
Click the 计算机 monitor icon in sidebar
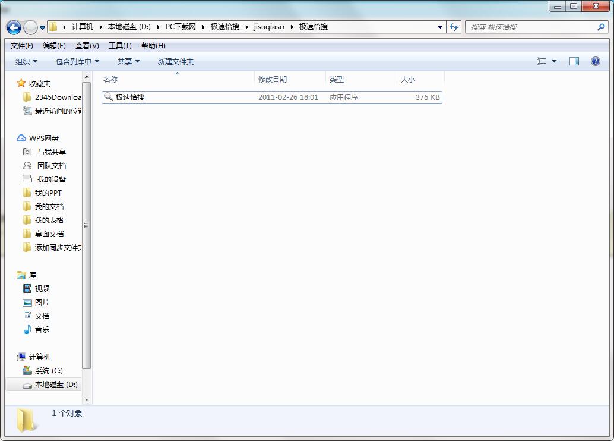tap(21, 357)
